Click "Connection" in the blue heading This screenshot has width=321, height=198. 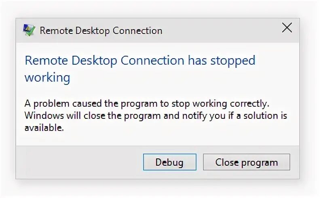coord(153,61)
